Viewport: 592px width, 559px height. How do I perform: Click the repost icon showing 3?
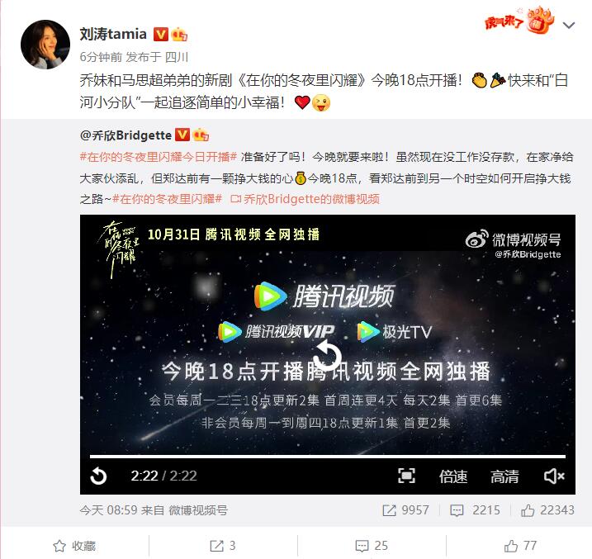223,546
